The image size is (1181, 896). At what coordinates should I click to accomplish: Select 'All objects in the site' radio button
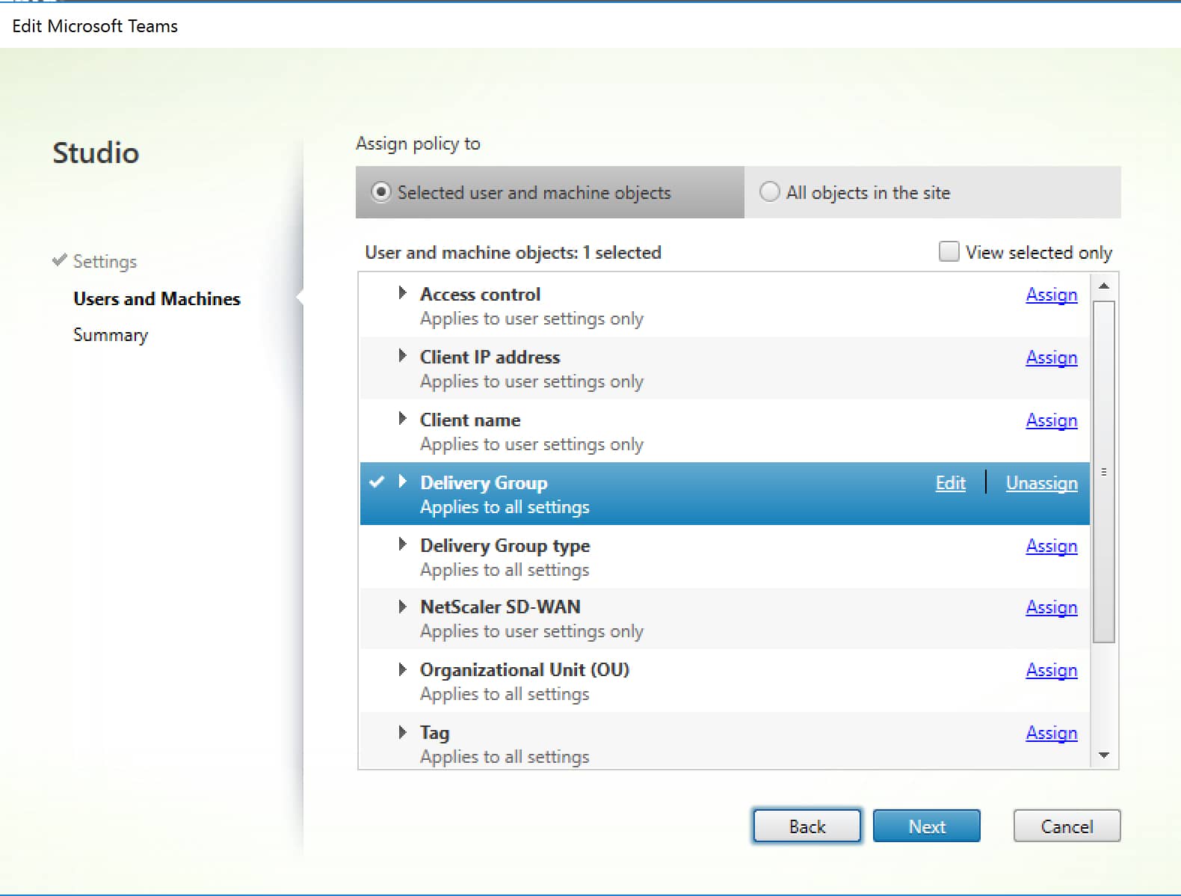(x=769, y=192)
